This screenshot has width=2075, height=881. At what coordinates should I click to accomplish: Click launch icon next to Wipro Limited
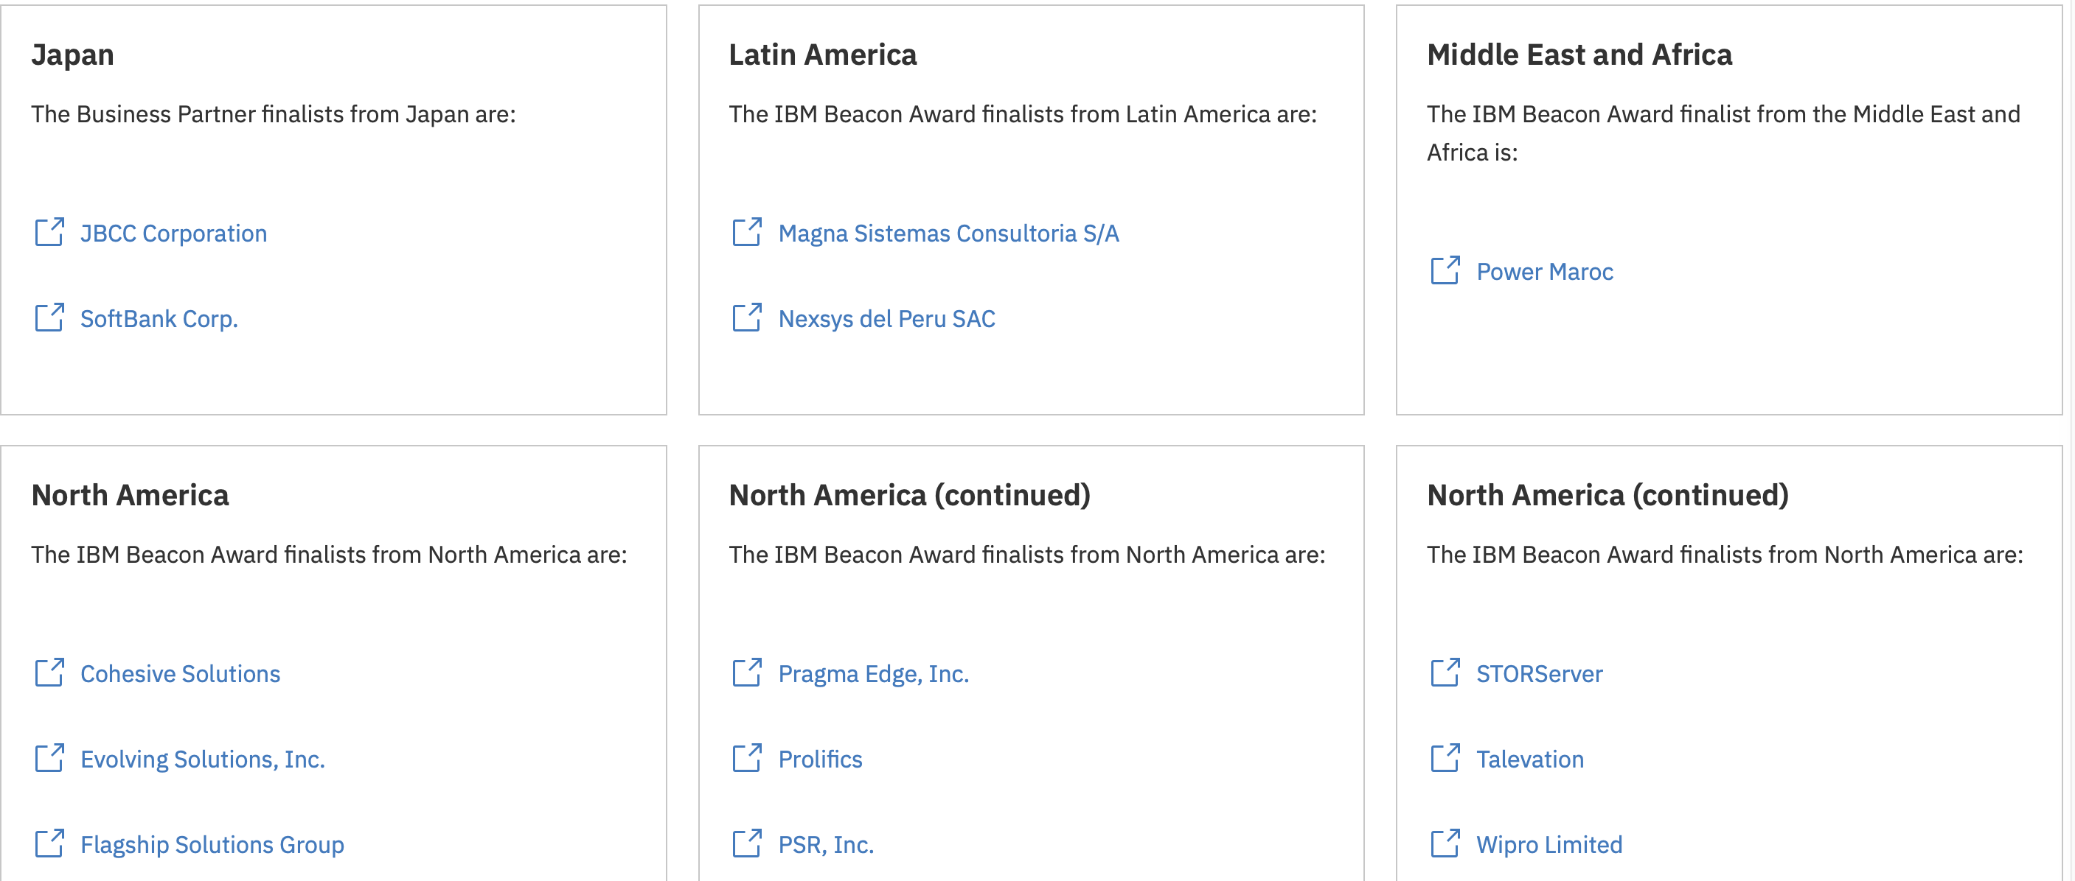[1445, 843]
